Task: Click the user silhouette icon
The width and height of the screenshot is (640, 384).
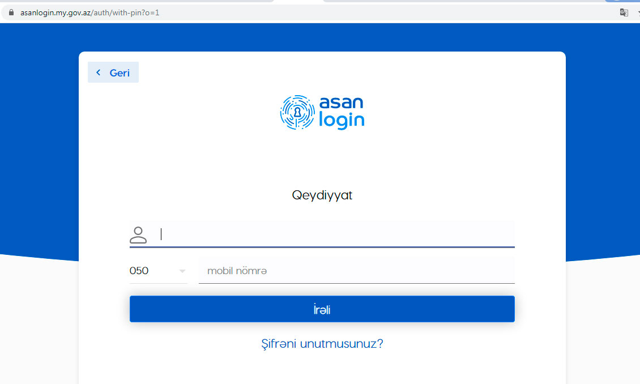Action: point(138,234)
